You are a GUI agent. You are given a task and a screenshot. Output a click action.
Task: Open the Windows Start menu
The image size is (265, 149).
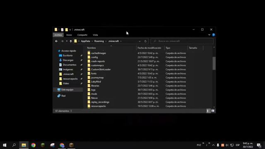coord(5,145)
